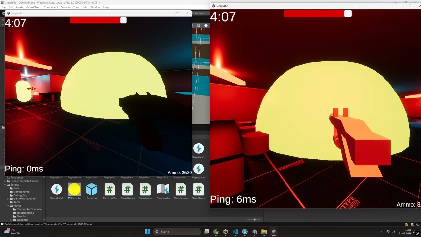Select the PlayerHud prefab asset
This screenshot has height=237, width=421.
pyautogui.click(x=92, y=191)
